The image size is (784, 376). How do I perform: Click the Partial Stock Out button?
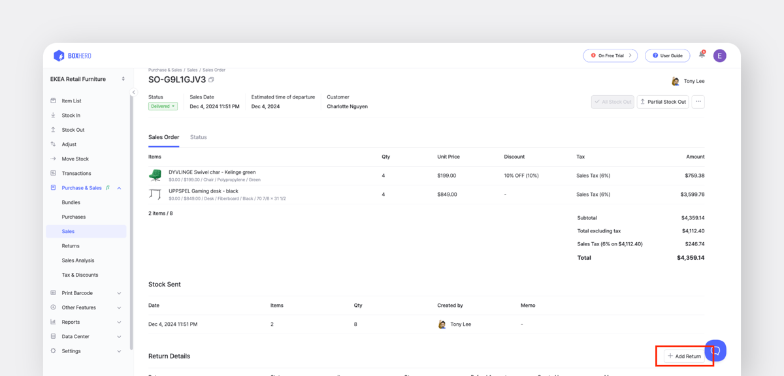[662, 102]
